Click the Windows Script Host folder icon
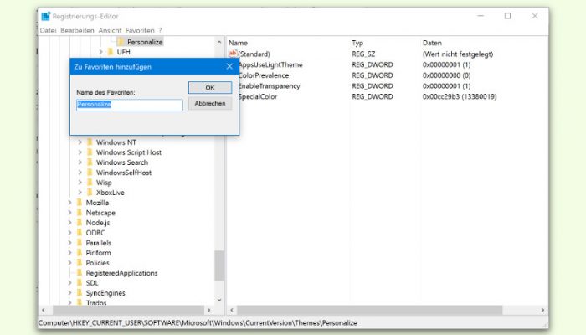This screenshot has height=335, width=586. click(x=90, y=152)
